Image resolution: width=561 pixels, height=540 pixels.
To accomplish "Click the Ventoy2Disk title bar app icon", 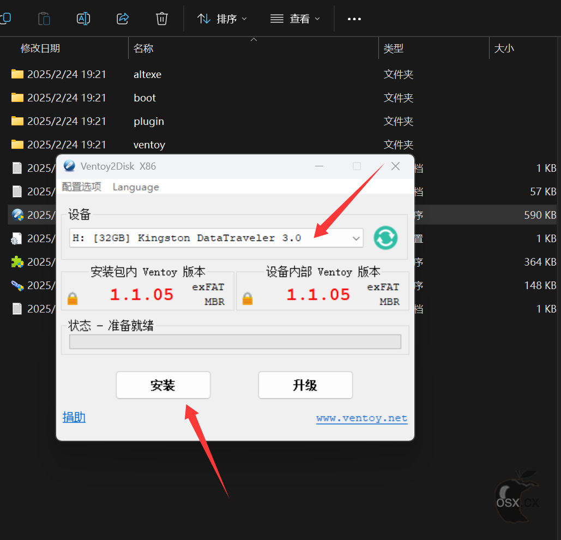I will tap(69, 166).
